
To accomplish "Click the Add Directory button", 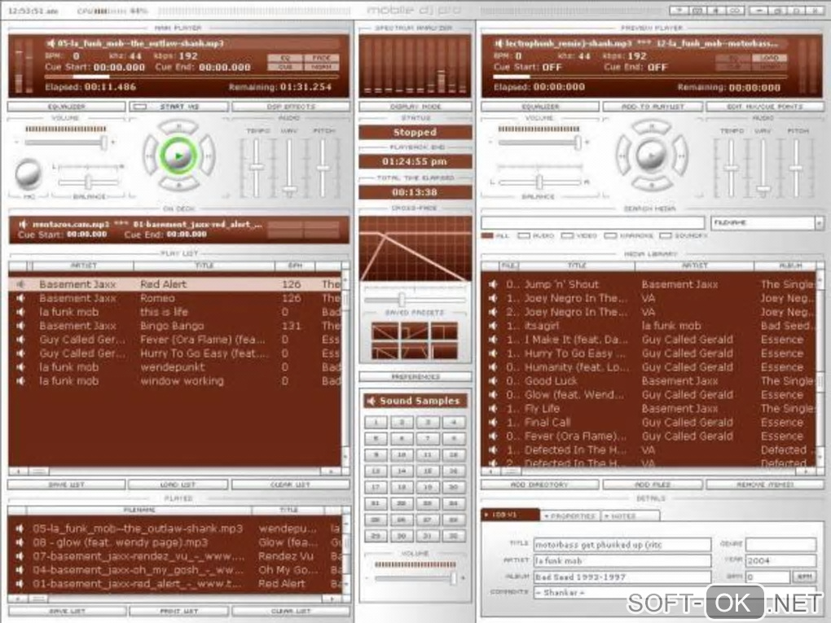I will click(540, 485).
